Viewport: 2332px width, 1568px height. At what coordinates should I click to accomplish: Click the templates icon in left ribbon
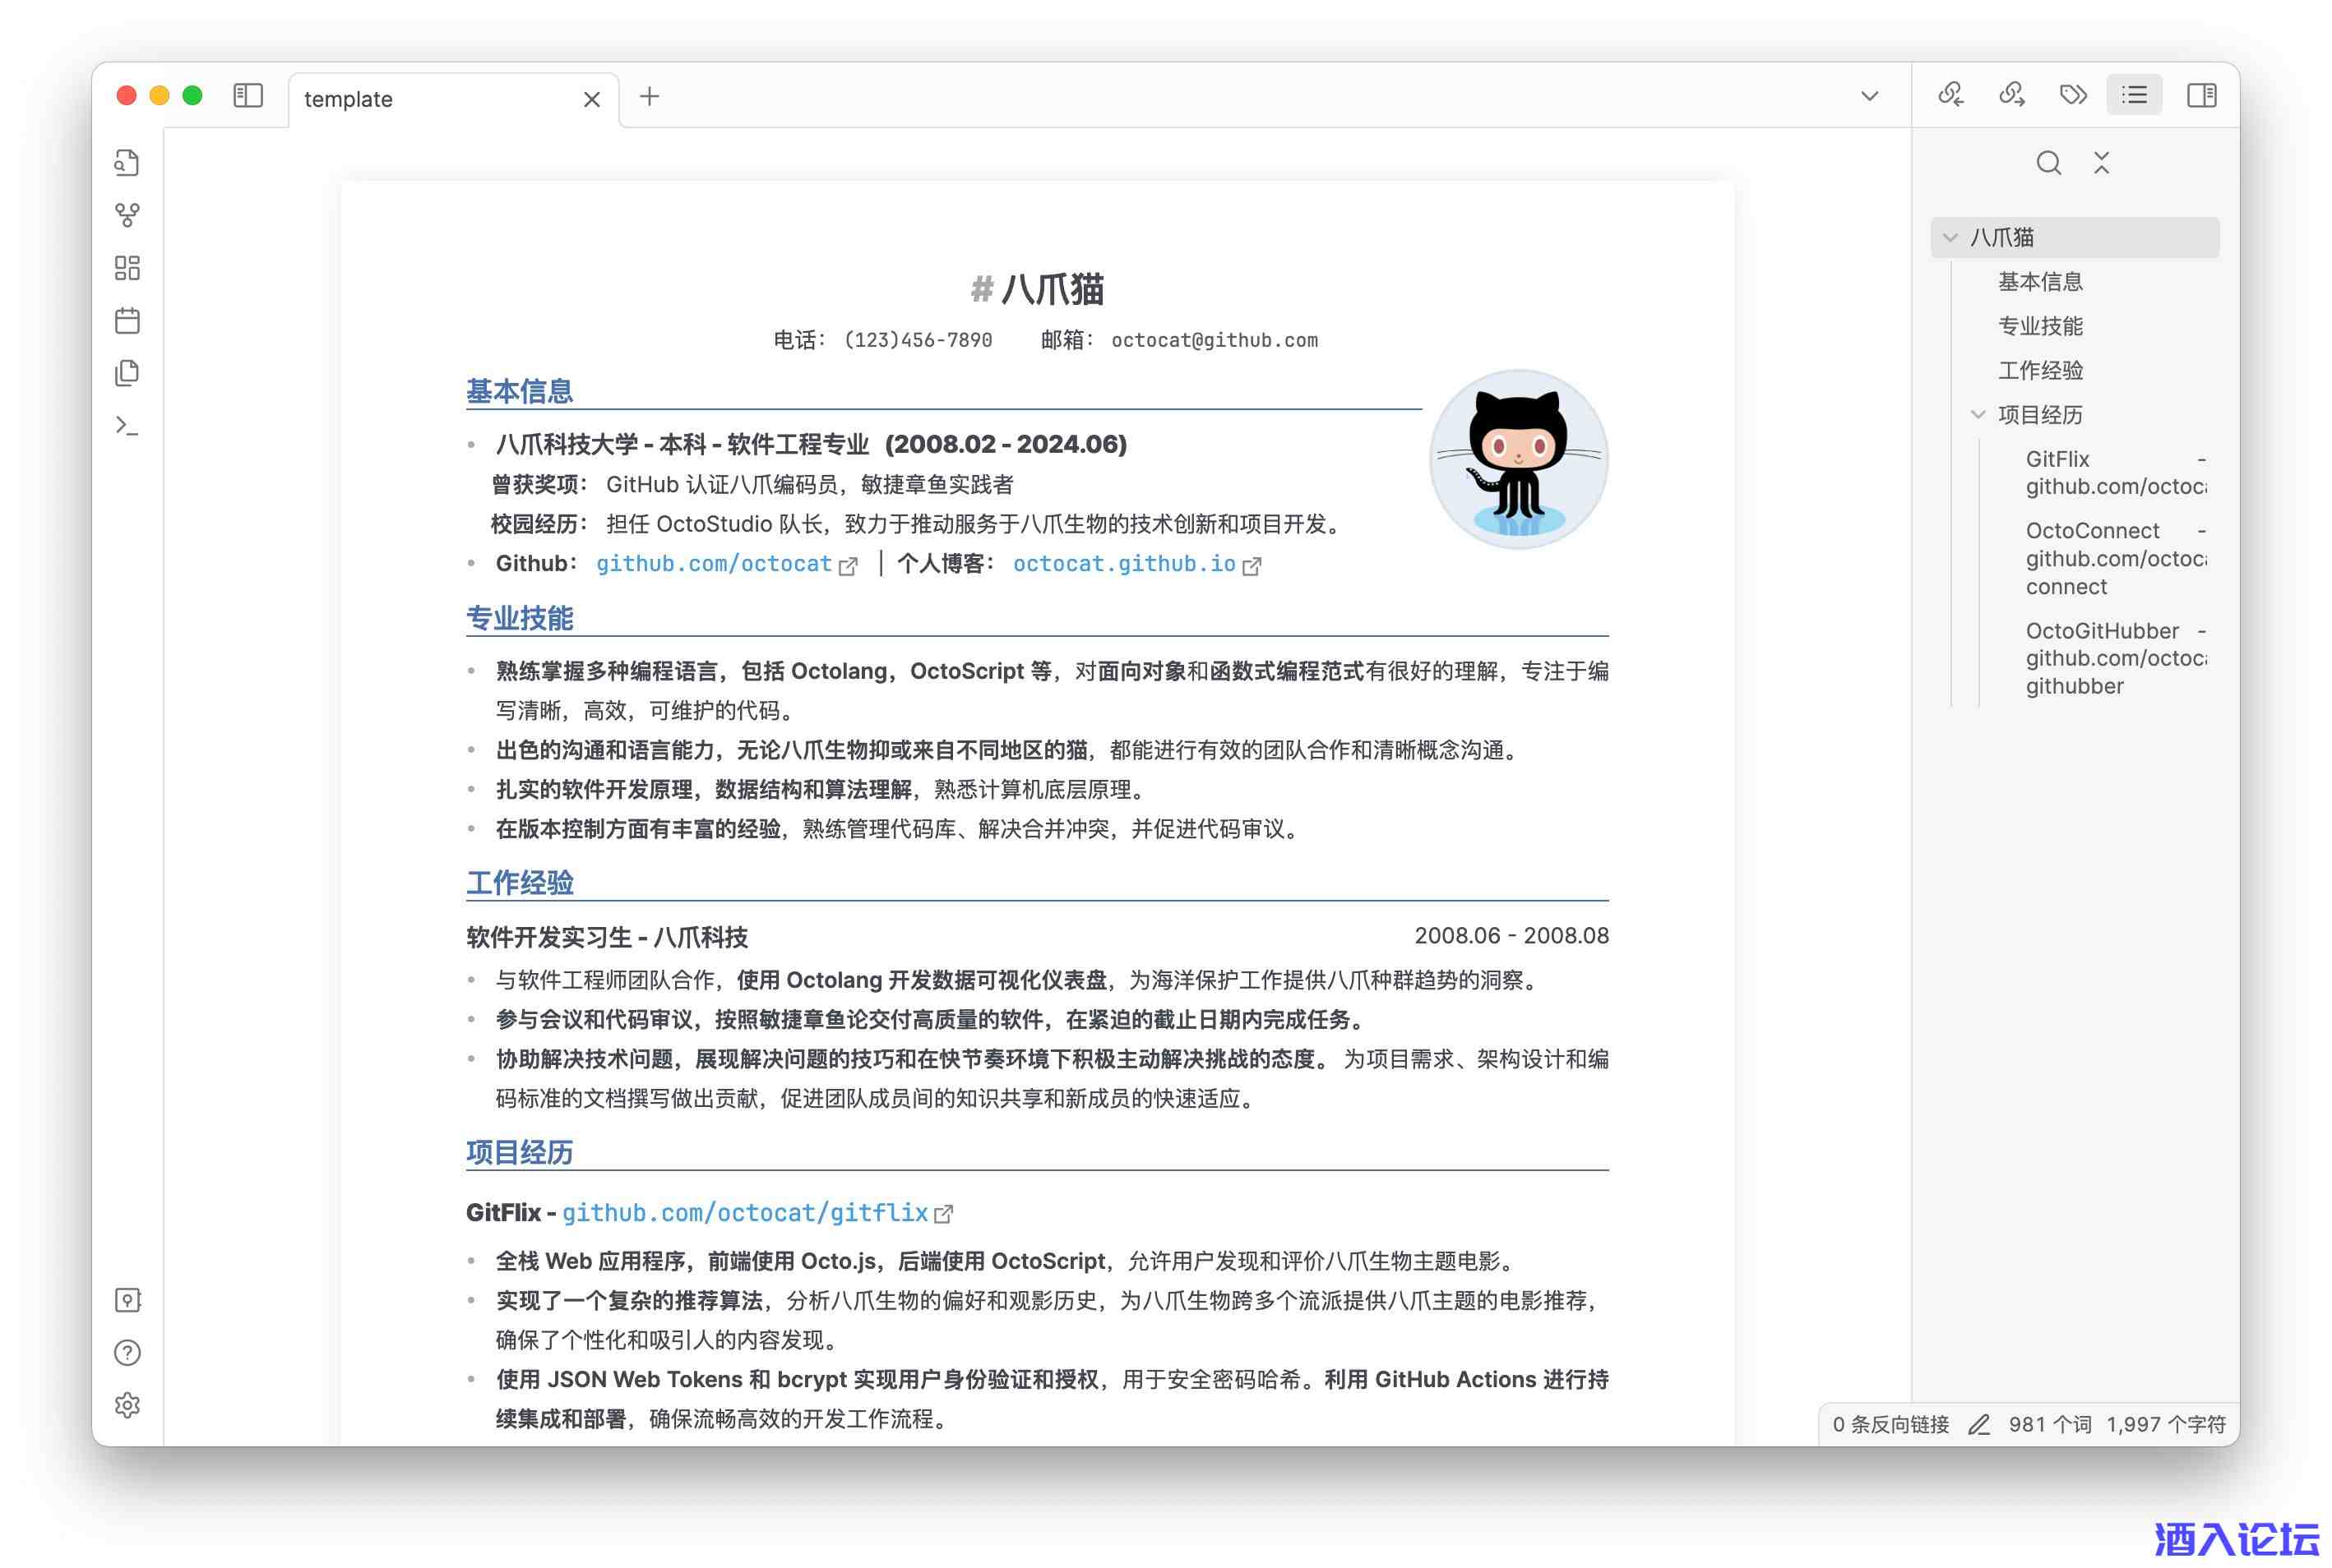point(127,373)
